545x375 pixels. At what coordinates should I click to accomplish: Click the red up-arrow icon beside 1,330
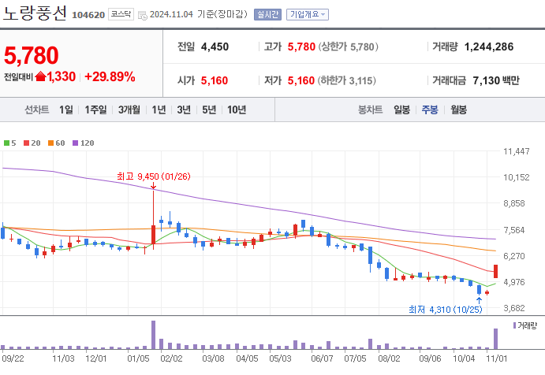point(41,76)
